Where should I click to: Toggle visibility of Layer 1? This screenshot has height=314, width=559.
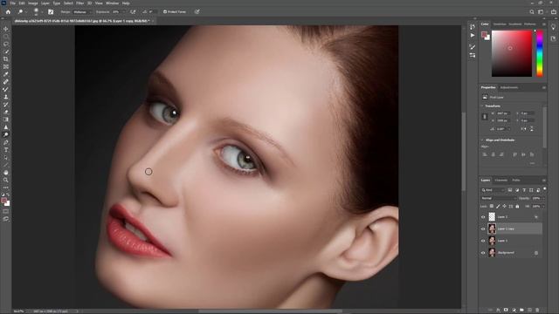click(483, 241)
